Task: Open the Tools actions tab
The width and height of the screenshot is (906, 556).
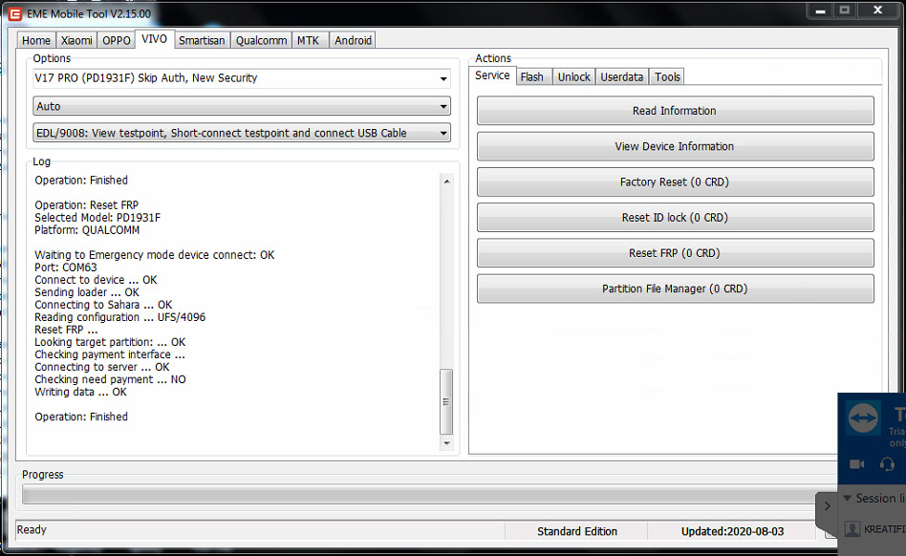Action: [667, 76]
